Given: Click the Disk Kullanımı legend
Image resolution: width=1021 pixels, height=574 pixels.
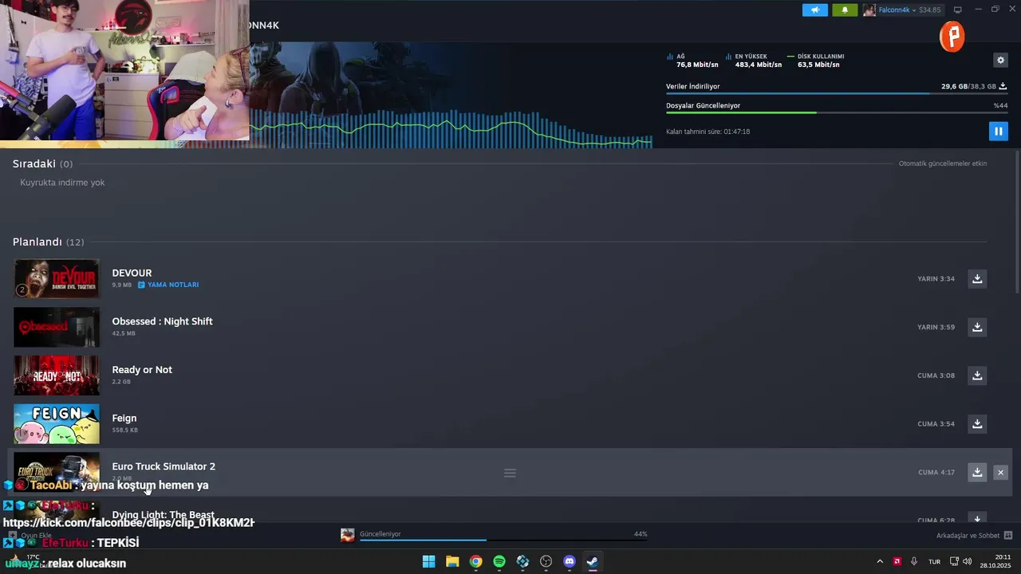Looking at the screenshot, I should (815, 61).
